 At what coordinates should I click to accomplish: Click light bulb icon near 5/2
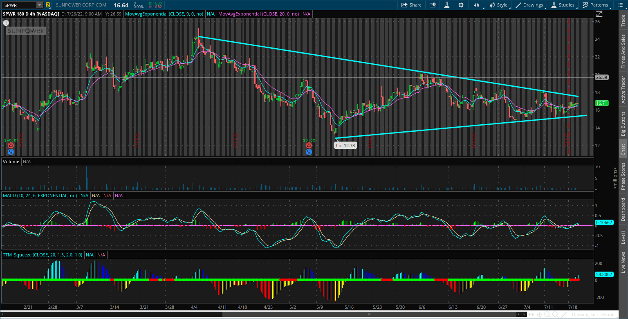(309, 152)
